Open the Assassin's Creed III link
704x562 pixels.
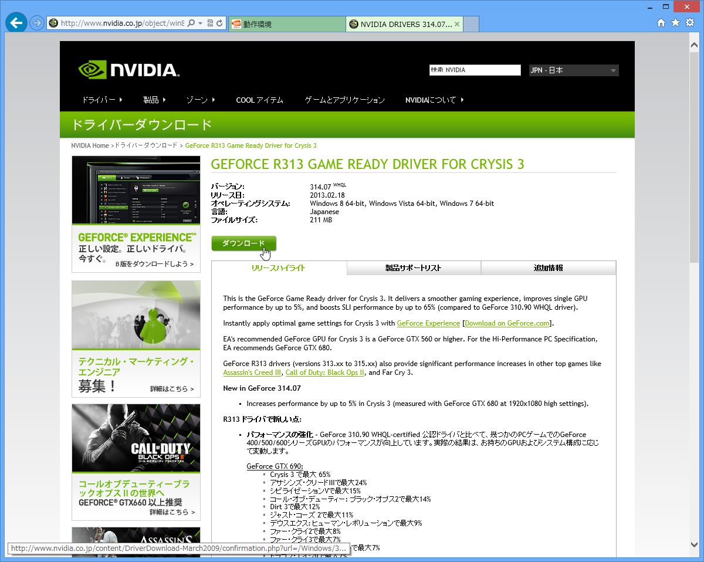pos(252,373)
